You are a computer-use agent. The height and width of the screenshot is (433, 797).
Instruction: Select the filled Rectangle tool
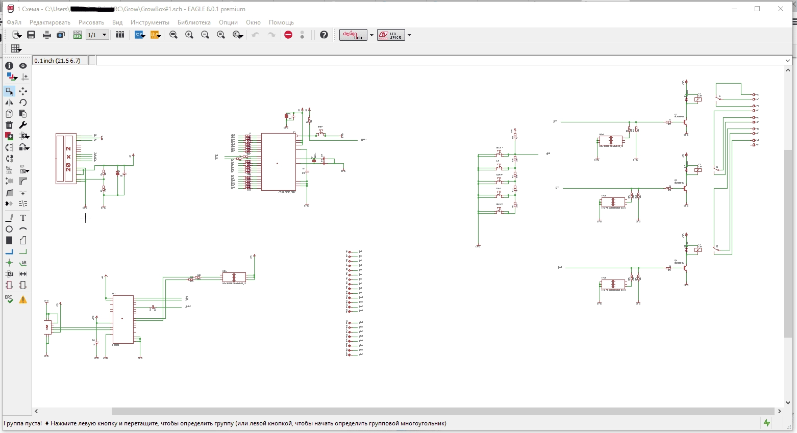[9, 240]
